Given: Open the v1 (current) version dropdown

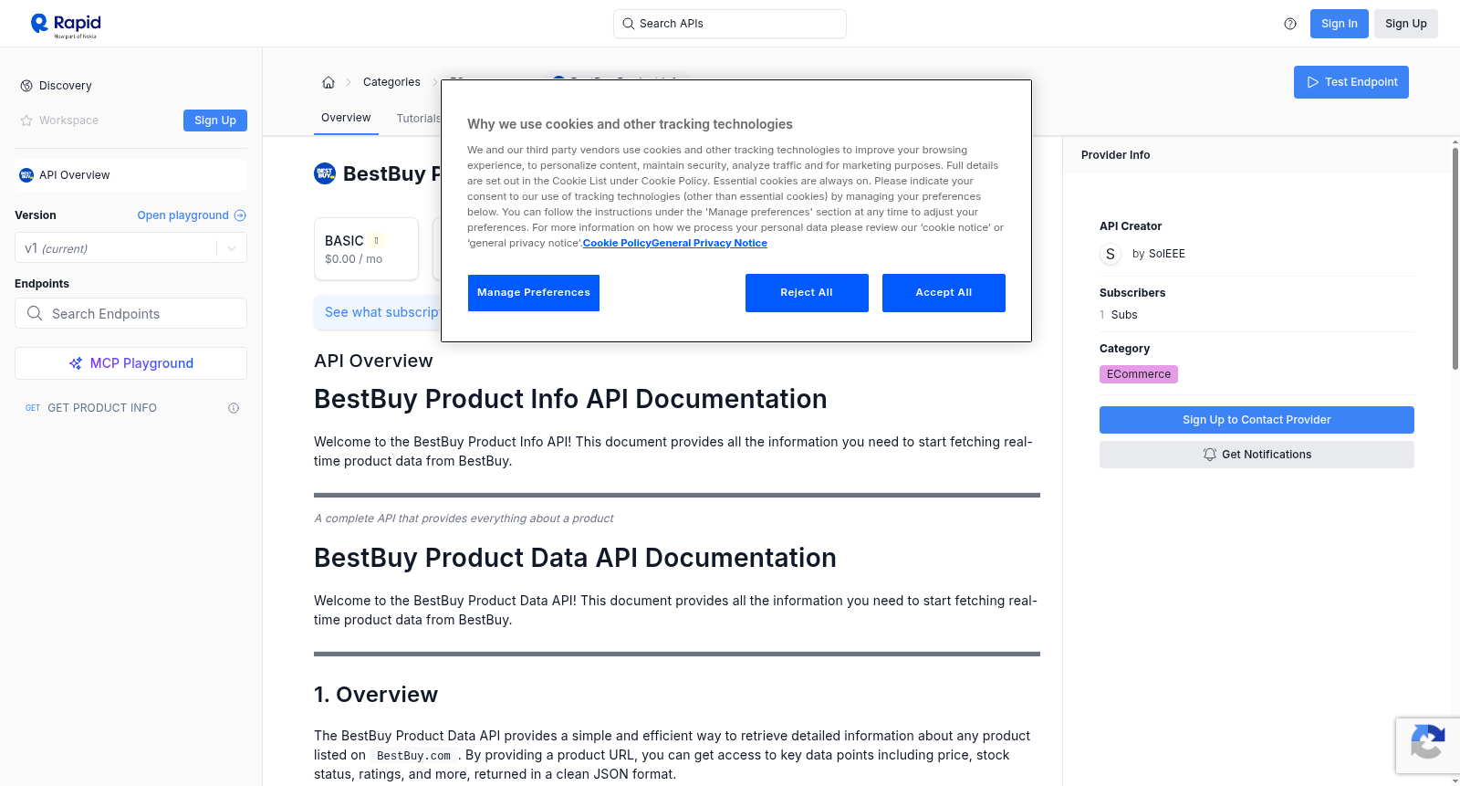Looking at the screenshot, I should click(130, 248).
